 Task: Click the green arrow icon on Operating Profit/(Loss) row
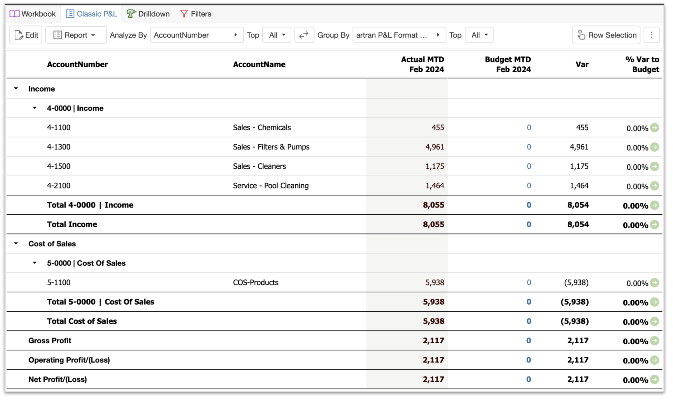pyautogui.click(x=655, y=360)
